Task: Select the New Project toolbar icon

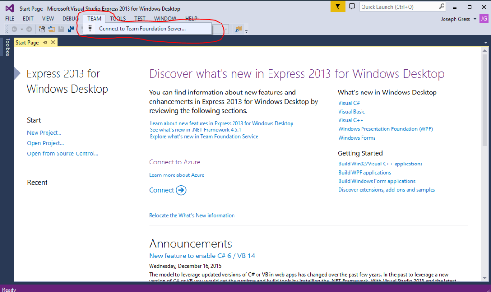Action: [42, 29]
